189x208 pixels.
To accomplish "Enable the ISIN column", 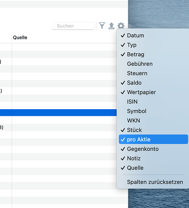I will [154, 102].
